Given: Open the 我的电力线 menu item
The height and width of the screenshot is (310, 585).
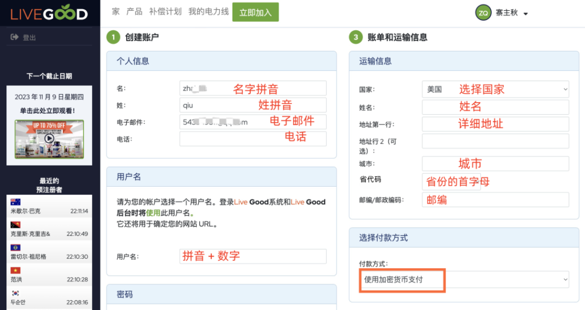Looking at the screenshot, I should pos(209,11).
